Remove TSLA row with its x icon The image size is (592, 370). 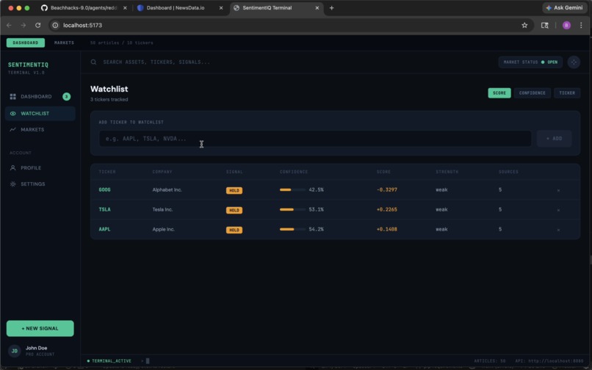[558, 210]
